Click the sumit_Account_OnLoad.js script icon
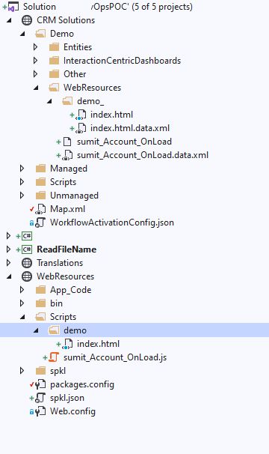This screenshot has width=269, height=454. coord(54,357)
